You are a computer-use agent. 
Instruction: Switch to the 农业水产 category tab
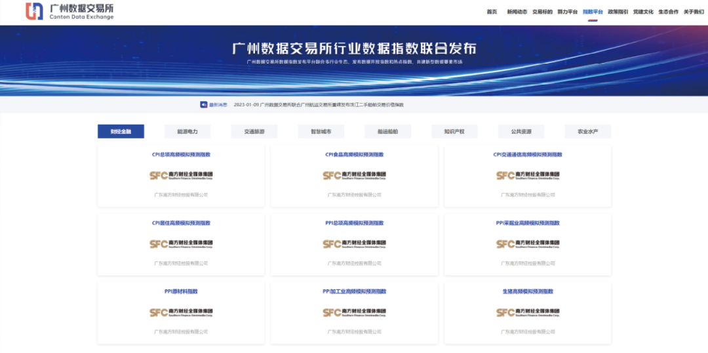[588, 131]
